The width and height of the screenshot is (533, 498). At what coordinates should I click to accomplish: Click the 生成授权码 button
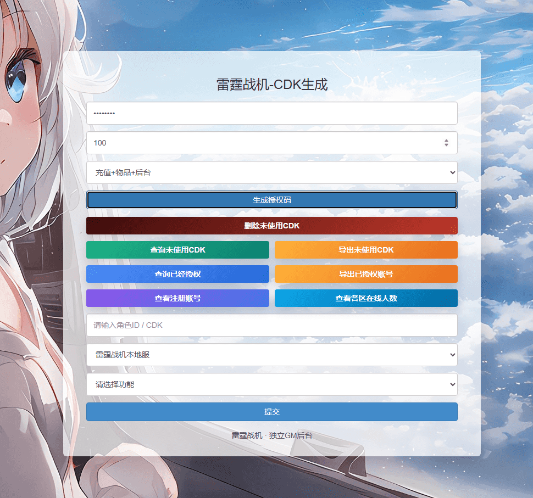click(271, 200)
